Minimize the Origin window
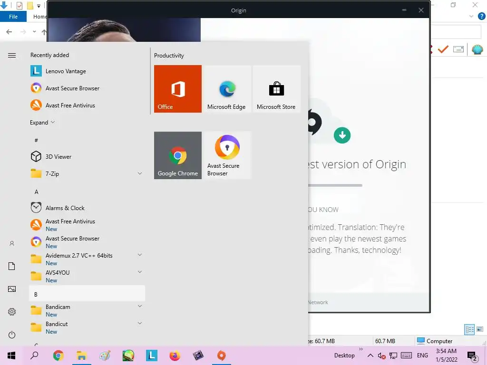The width and height of the screenshot is (487, 365). [404, 10]
